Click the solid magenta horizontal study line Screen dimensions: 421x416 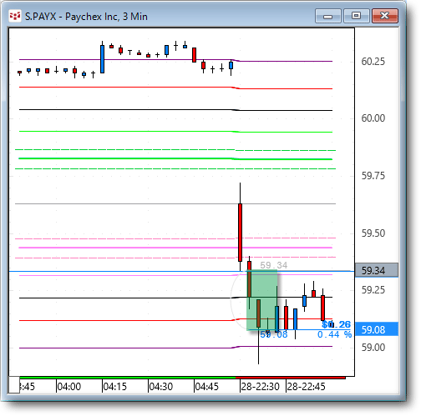(x=175, y=248)
